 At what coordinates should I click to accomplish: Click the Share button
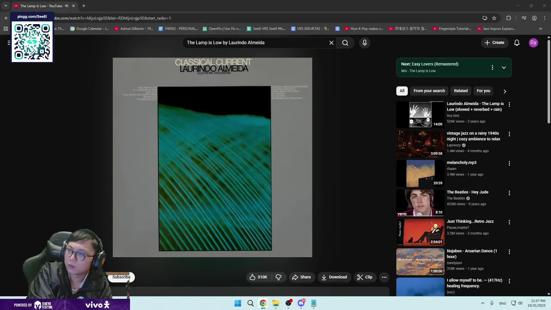tap(301, 277)
